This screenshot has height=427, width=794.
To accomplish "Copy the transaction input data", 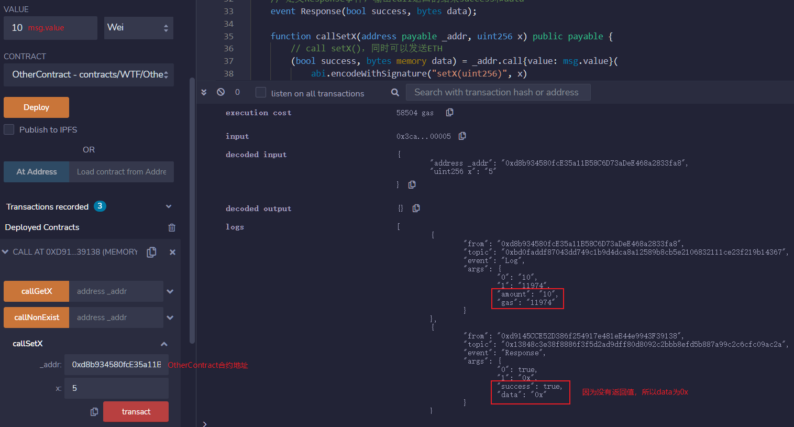I will coord(462,136).
